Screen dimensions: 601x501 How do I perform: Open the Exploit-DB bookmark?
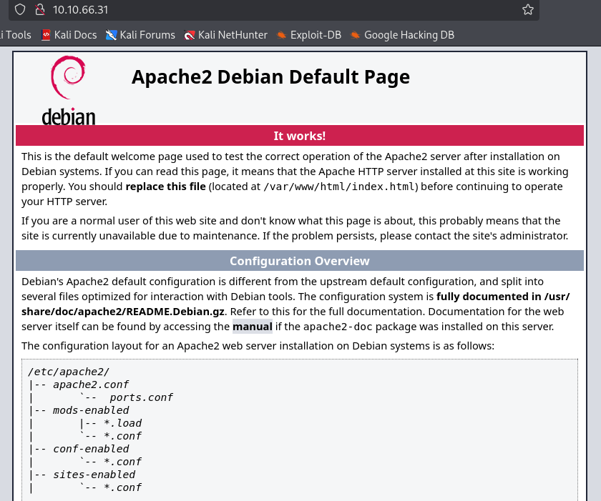[309, 35]
